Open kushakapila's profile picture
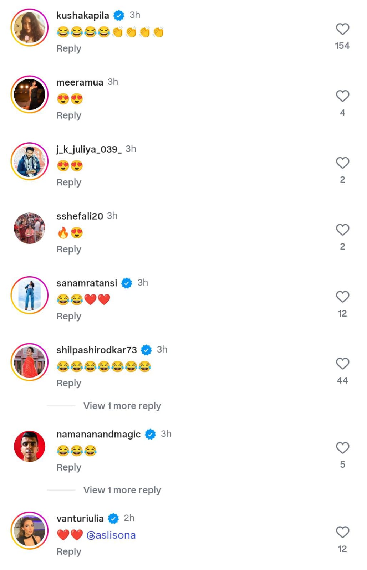 point(30,27)
